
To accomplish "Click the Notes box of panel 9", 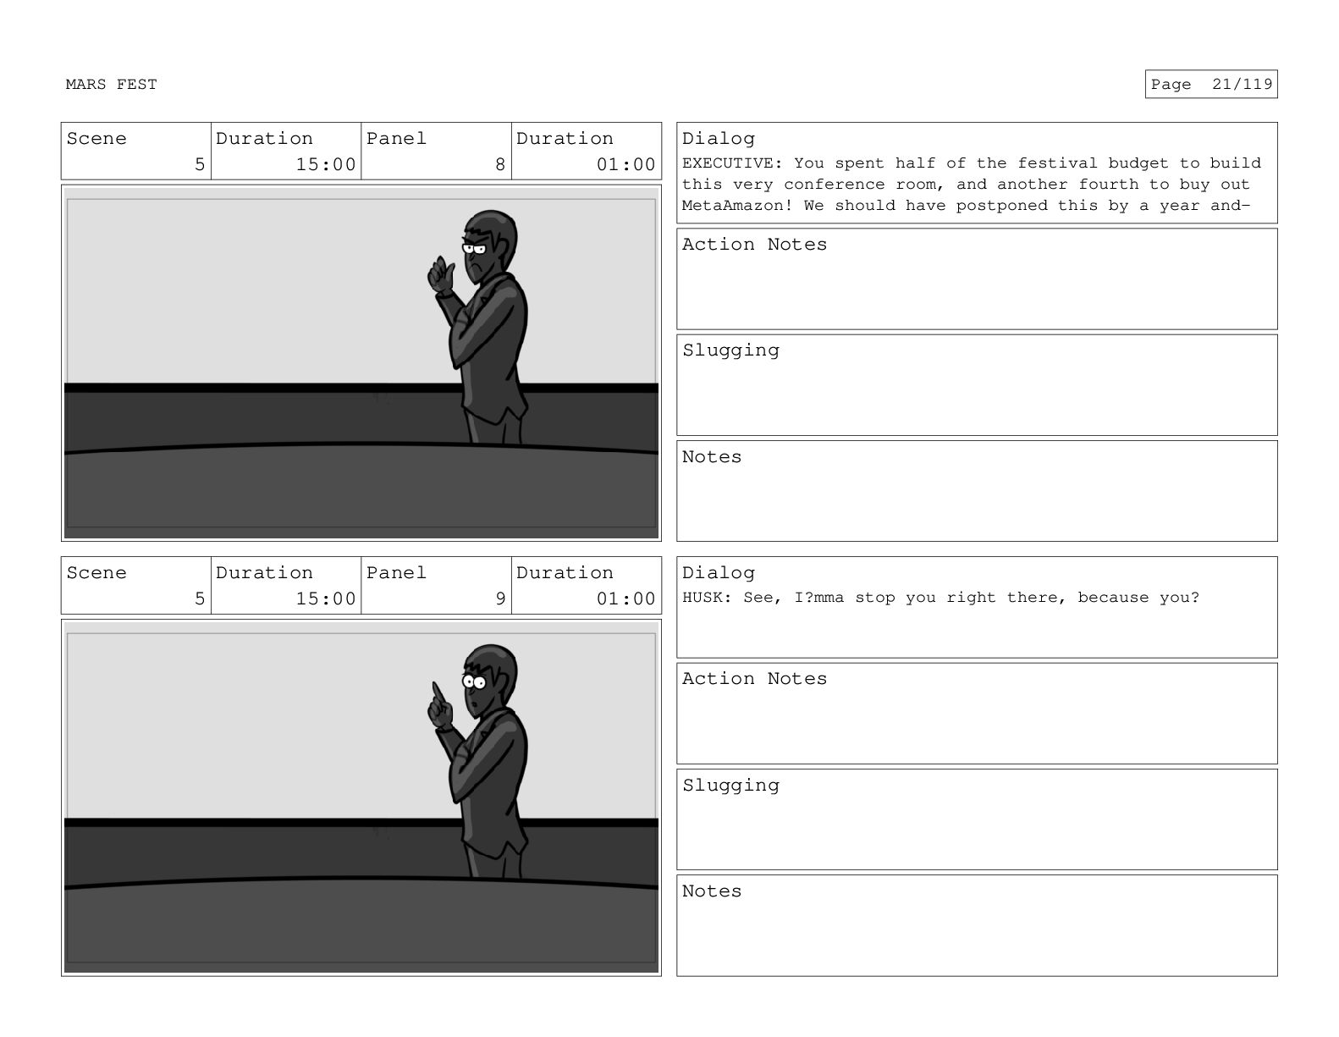I will click(x=977, y=925).
